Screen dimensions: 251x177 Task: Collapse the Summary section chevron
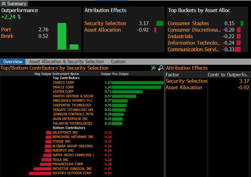click(4, 4)
